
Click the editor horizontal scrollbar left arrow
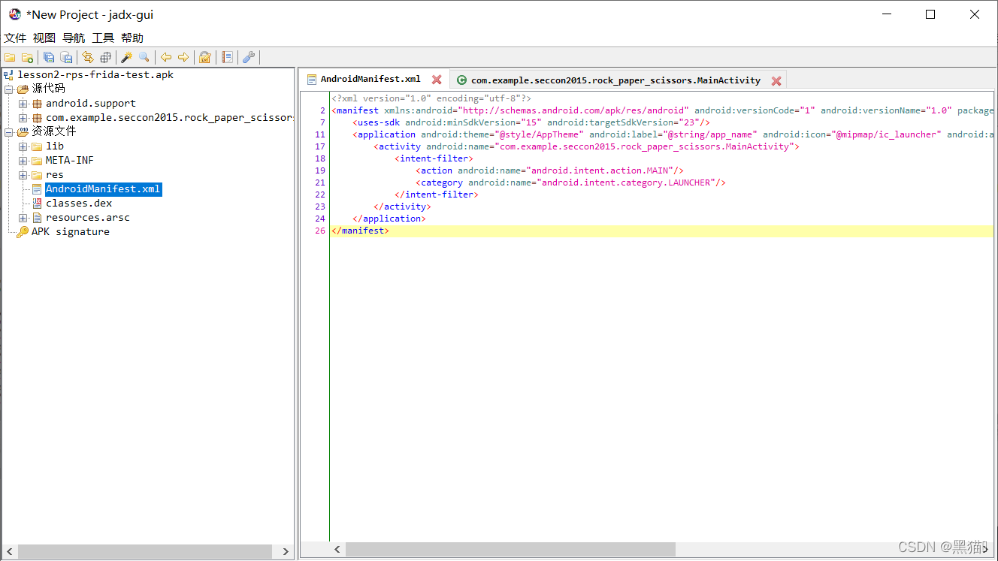[x=337, y=550]
